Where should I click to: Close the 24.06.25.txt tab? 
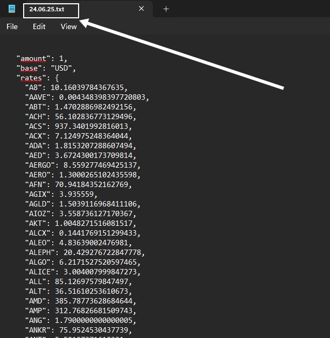tap(142, 9)
